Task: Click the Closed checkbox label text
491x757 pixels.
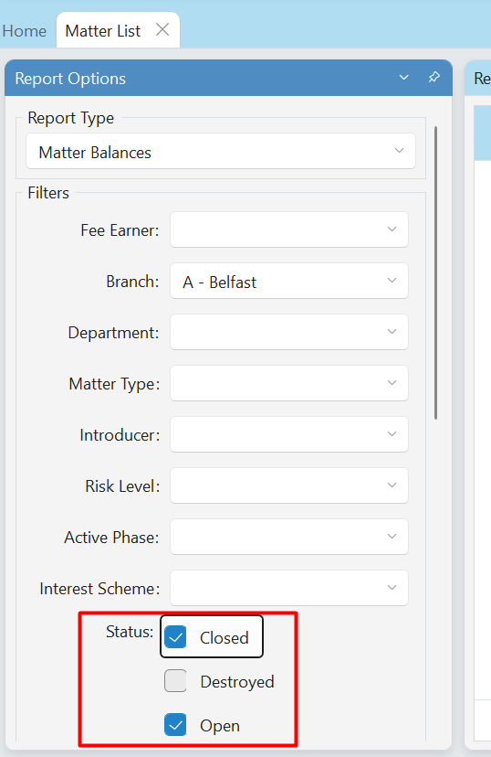Action: coord(225,637)
